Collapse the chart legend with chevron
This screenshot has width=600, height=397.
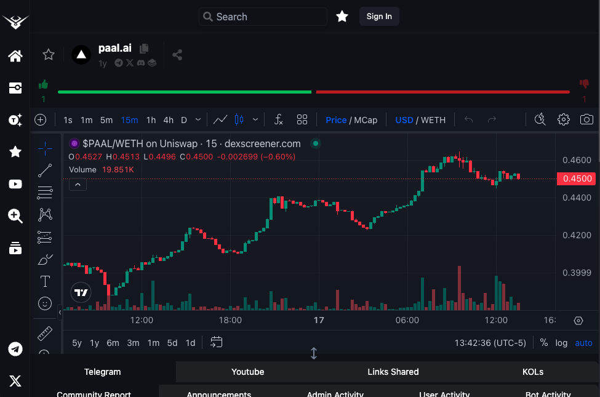click(78, 185)
